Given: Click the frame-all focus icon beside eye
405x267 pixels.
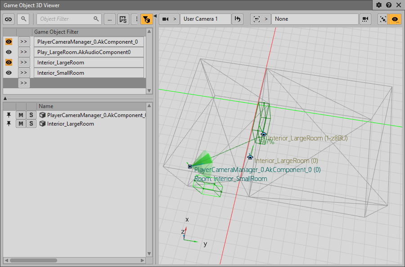Looking at the screenshot, I should [x=383, y=19].
